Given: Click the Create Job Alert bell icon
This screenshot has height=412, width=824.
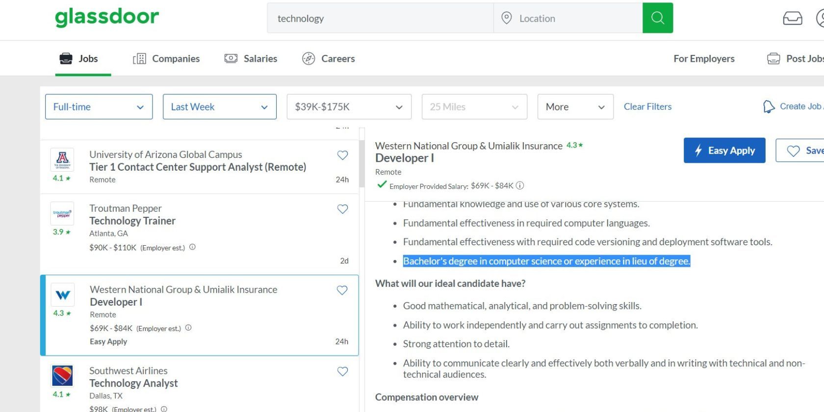Looking at the screenshot, I should [x=769, y=106].
